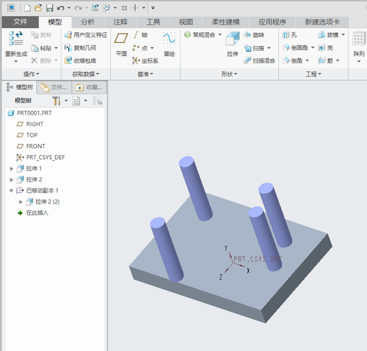The width and height of the screenshot is (367, 351).
Task: Expand the 拉伸 1 feature node
Action: 12,168
